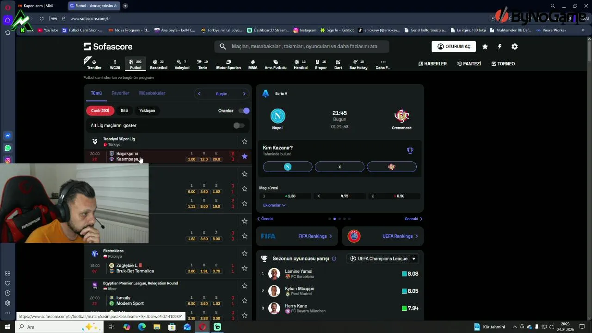Viewport: 592px width, 333px height.
Task: Click the info icon next to Sezonun oyuncusu yarışı
Action: (334, 259)
